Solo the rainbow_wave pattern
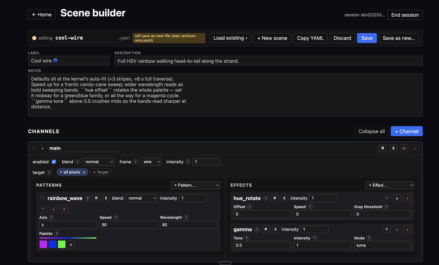Image resolution: width=439 pixels, height=265 pixels. coord(106,198)
